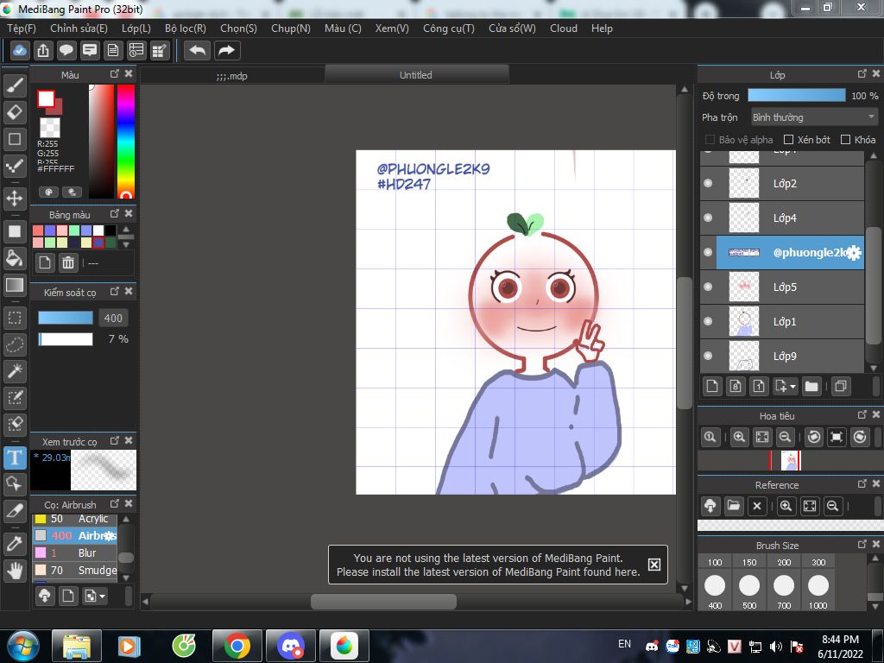Open the Cloud menu
The width and height of the screenshot is (884, 663).
[563, 28]
